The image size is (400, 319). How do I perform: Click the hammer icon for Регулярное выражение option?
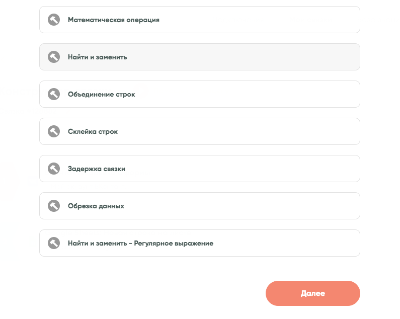(54, 243)
